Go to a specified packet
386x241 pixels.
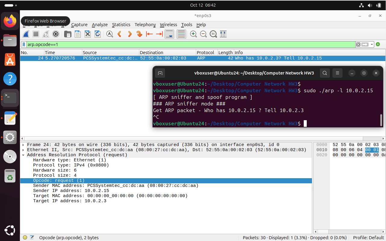click(x=139, y=34)
